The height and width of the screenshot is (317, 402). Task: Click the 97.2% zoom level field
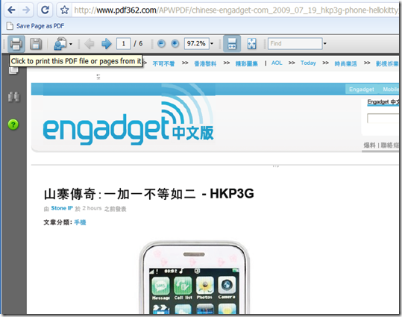[196, 43]
